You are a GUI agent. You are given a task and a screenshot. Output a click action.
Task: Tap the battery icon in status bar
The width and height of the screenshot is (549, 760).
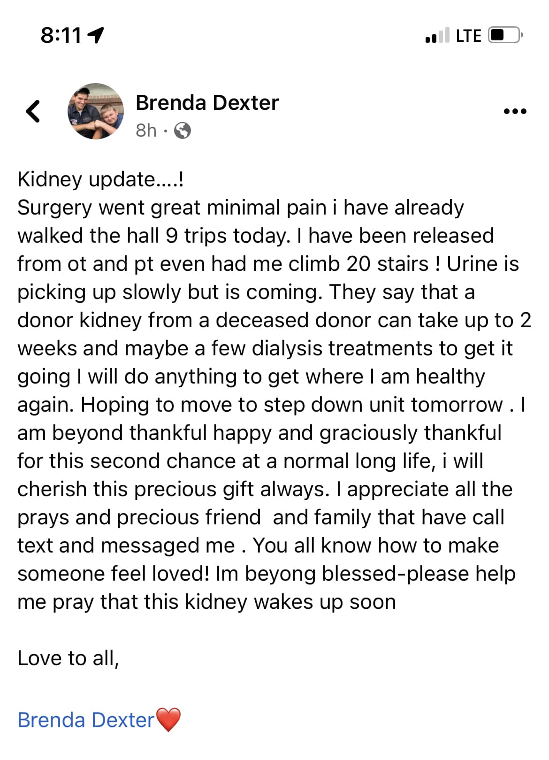pos(506,35)
